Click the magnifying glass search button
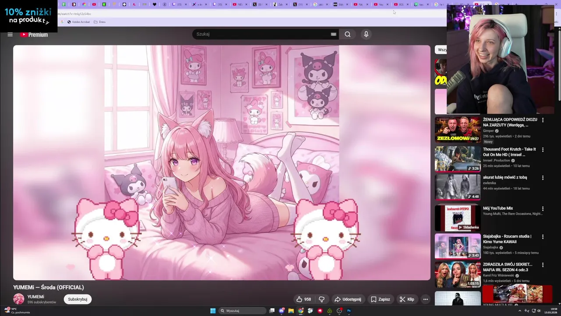This screenshot has width=561, height=316. pyautogui.click(x=348, y=34)
